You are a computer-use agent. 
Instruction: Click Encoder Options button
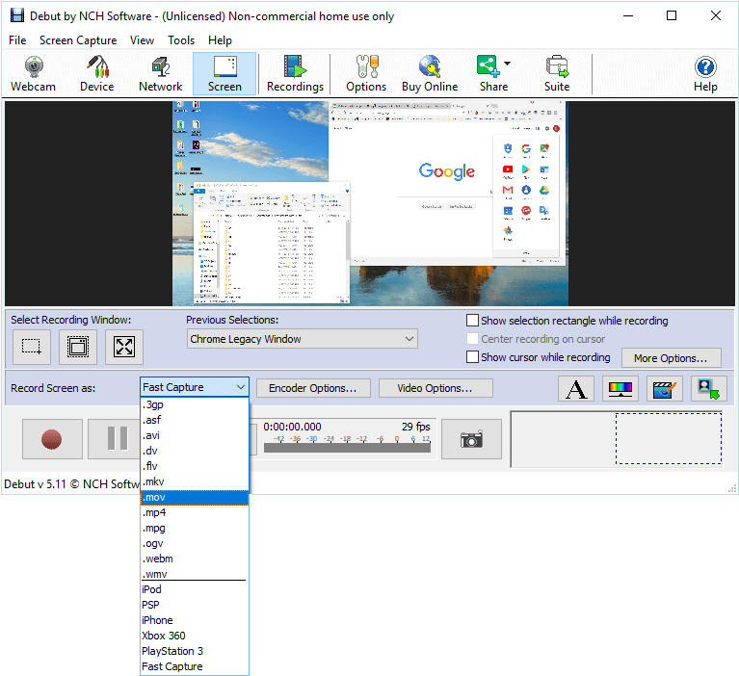tap(313, 388)
